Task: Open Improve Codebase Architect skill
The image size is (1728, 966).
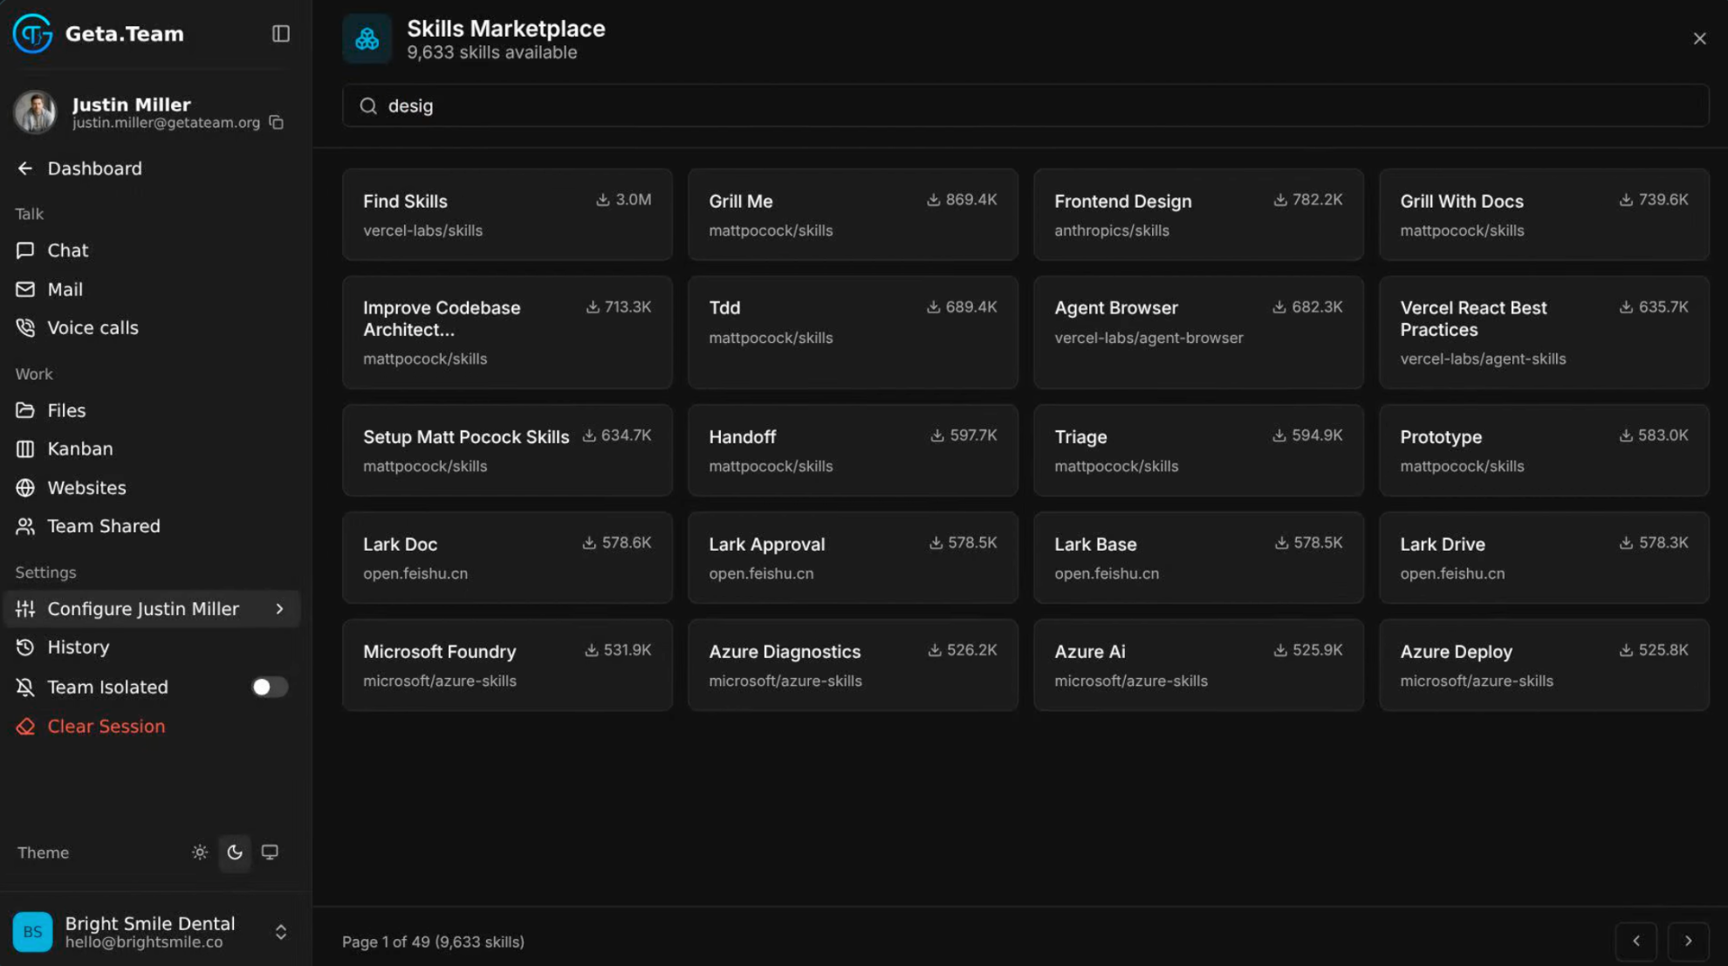Action: tap(507, 332)
